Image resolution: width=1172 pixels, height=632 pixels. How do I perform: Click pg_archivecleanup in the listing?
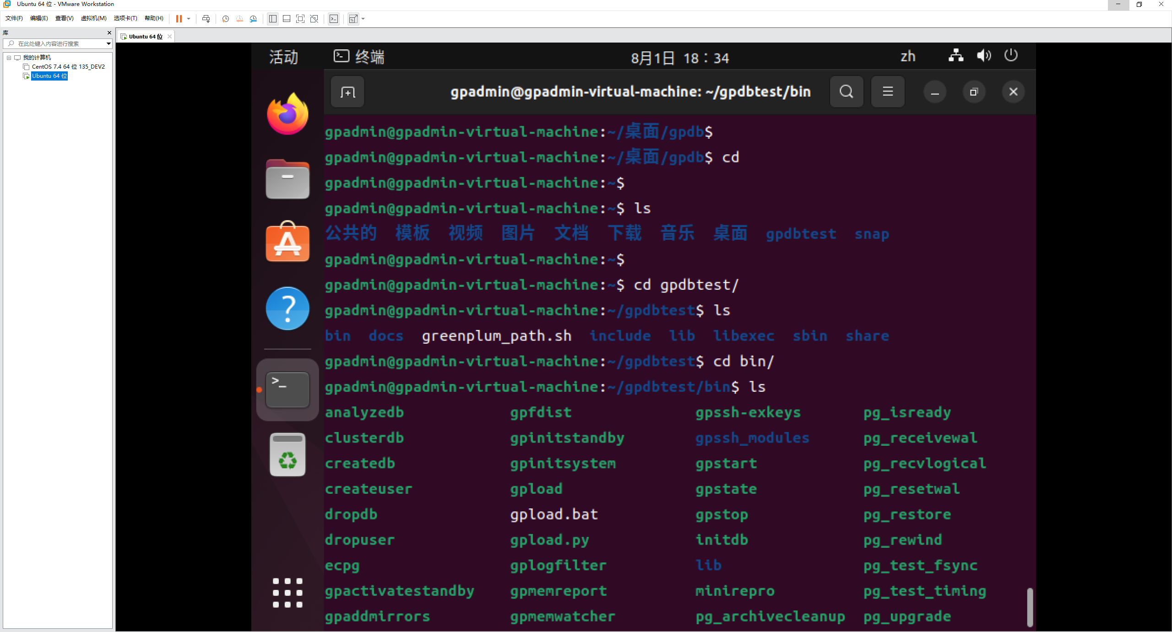coord(770,616)
